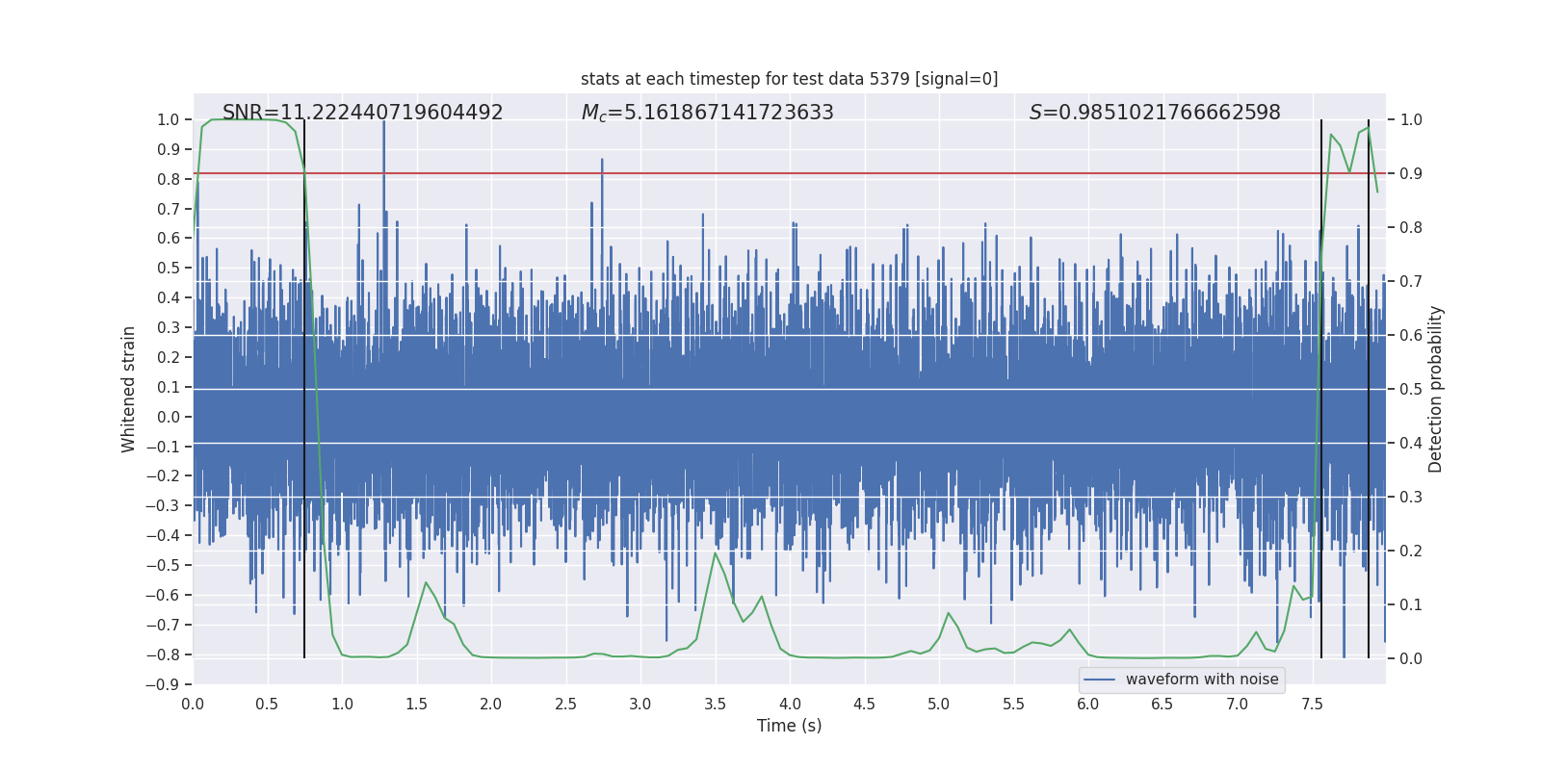Click the 'Detection probability' right axis label
This screenshot has width=1541, height=770.
(x=1435, y=389)
